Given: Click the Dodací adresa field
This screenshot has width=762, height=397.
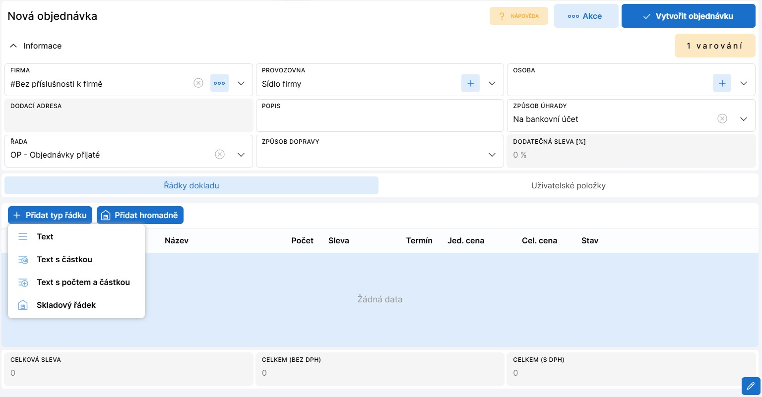Looking at the screenshot, I should click(128, 115).
